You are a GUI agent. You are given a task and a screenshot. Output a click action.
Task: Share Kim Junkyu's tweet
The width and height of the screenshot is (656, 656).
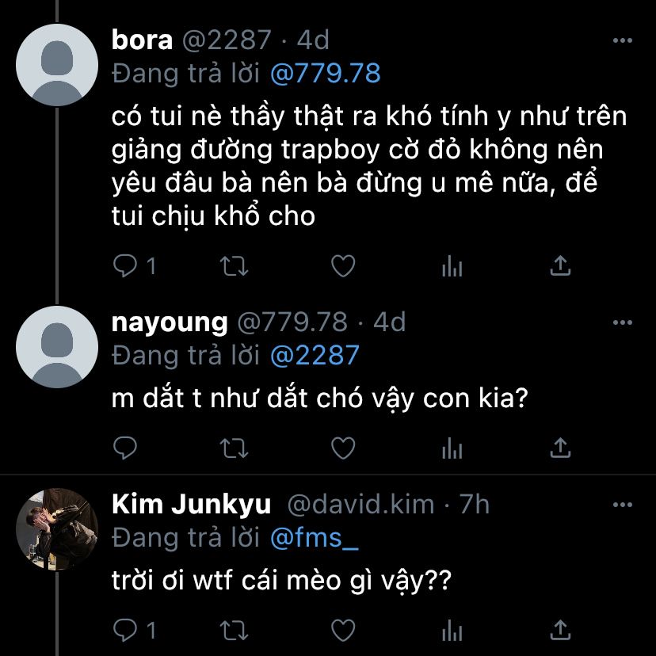(x=560, y=630)
